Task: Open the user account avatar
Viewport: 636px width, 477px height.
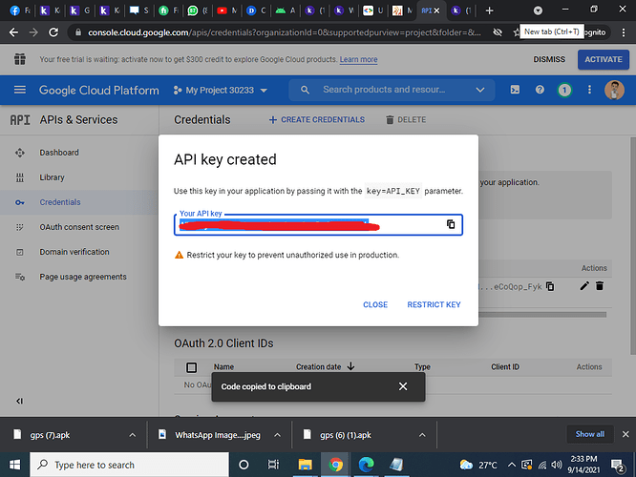Action: pos(616,91)
